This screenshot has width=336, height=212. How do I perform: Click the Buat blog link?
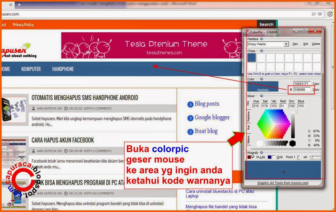[x=206, y=131]
